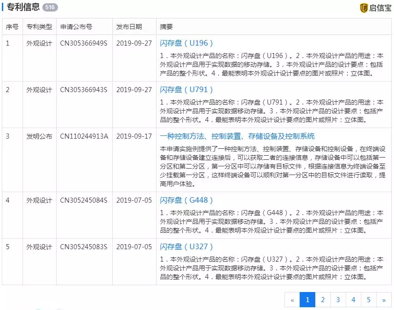Open the patent titled 一种控制方法、控制装置、存储设备及控制系统
Image resolution: width=394 pixels, height=310 pixels.
[x=238, y=136]
